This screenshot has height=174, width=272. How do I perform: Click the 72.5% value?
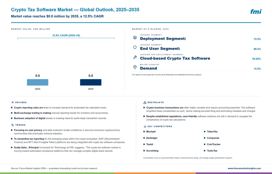click(257, 39)
